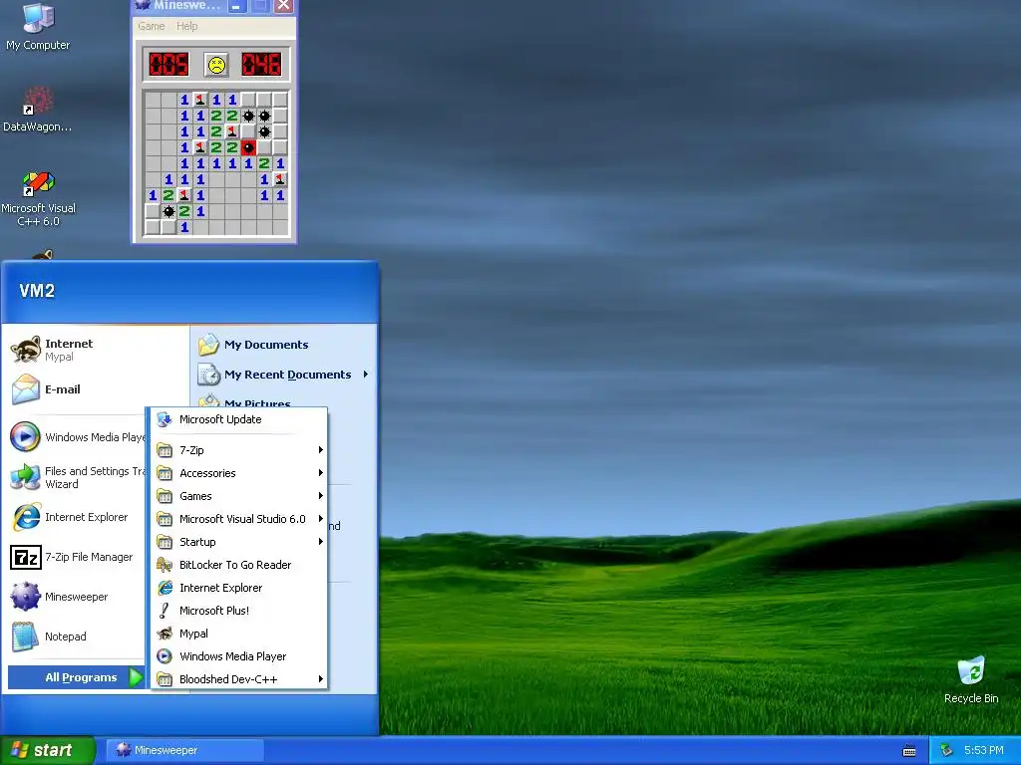Launch Mypal from All Programs submenu

tap(239, 633)
